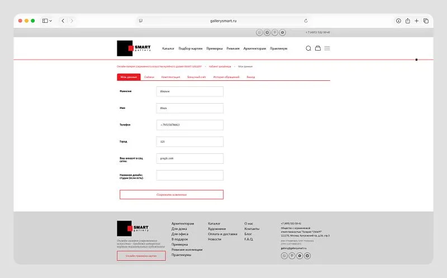
Task: Click the empty design studio name field
Action: (x=190, y=175)
